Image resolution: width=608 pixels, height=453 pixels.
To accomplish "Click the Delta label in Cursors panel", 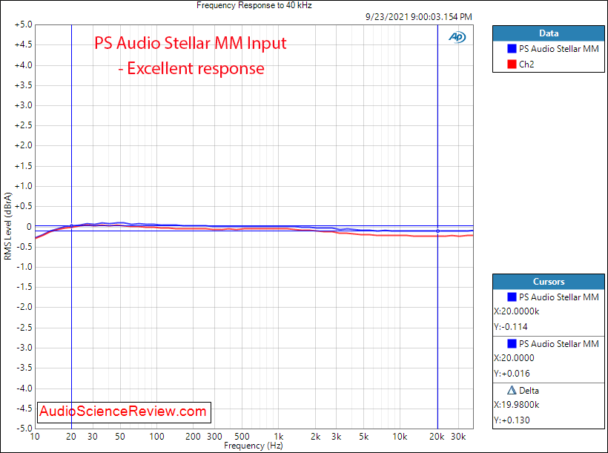I will (x=529, y=390).
